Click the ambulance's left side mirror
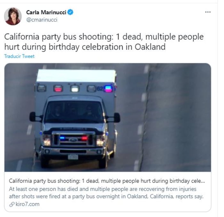 (x=33, y=117)
